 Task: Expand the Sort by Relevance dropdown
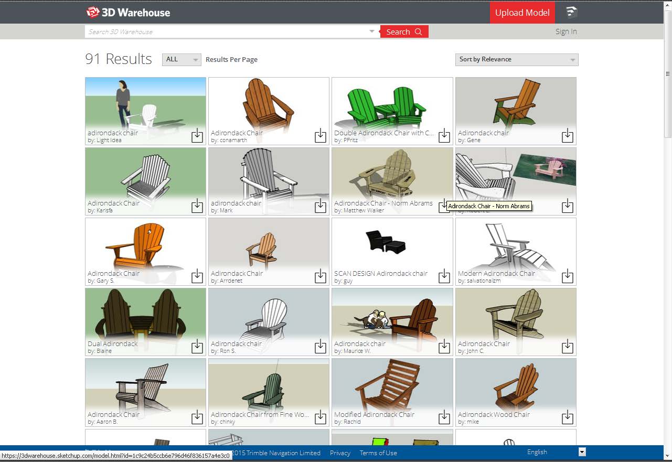tap(516, 60)
